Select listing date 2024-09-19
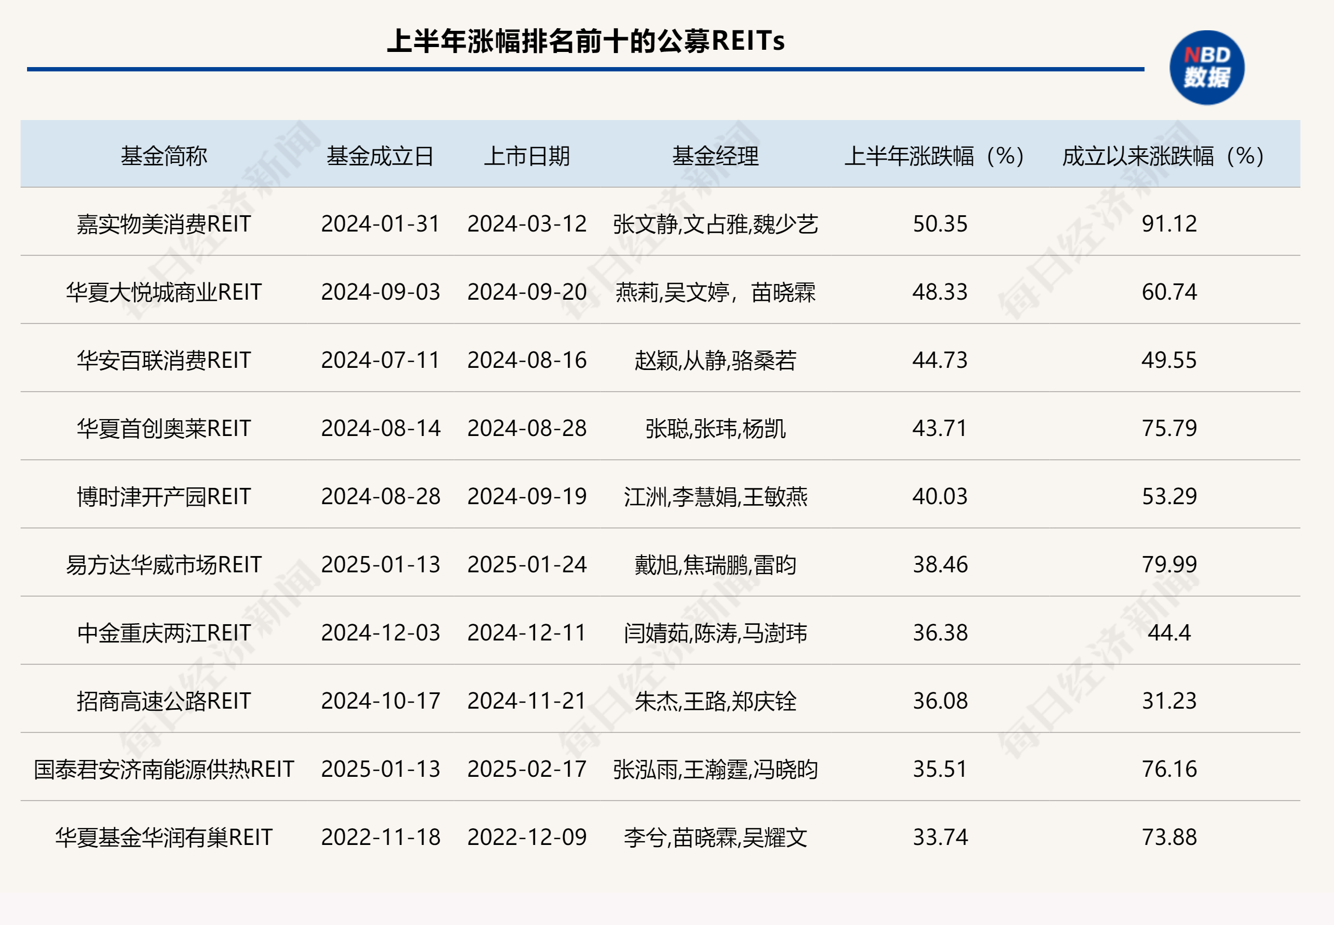The image size is (1334, 925). tap(527, 496)
